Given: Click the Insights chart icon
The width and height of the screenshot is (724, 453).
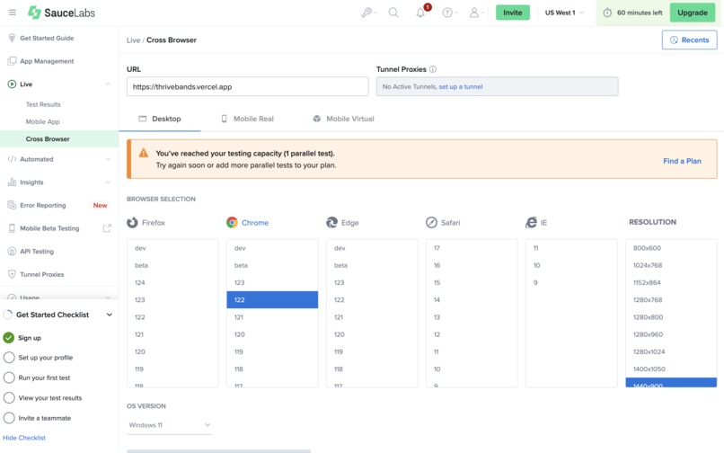Looking at the screenshot, I should [12, 182].
